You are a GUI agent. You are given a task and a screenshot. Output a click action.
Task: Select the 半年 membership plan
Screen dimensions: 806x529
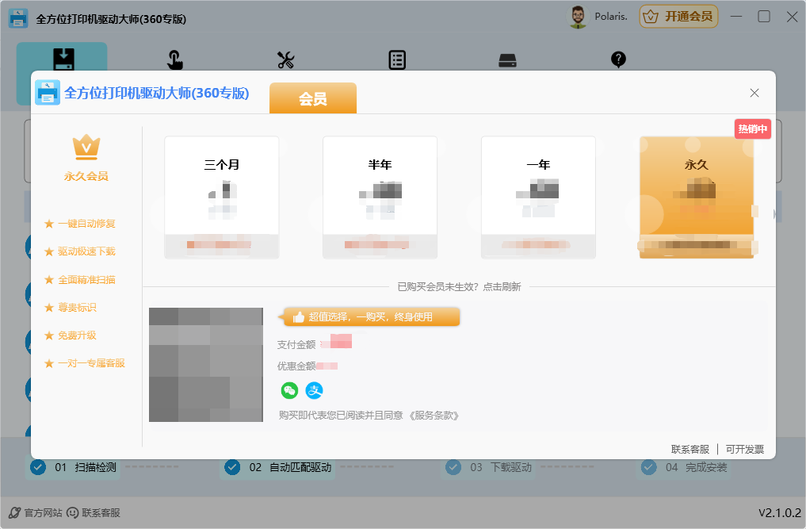tap(380, 196)
